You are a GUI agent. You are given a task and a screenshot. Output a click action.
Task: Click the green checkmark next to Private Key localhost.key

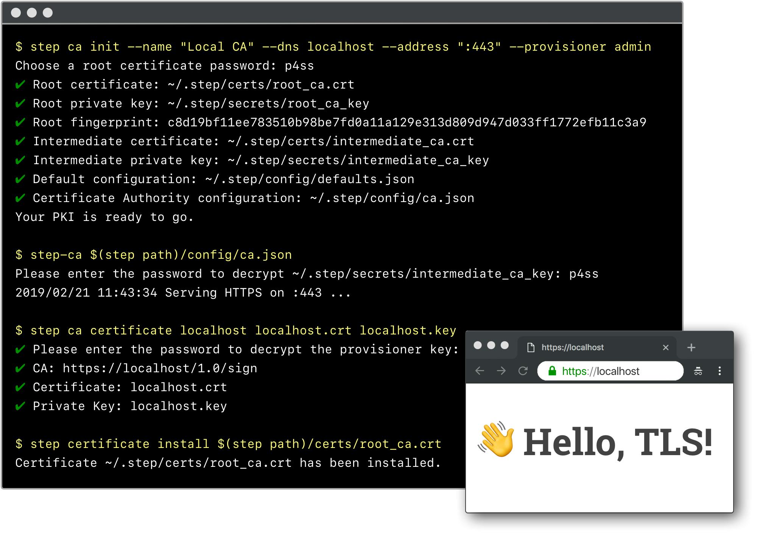[19, 406]
